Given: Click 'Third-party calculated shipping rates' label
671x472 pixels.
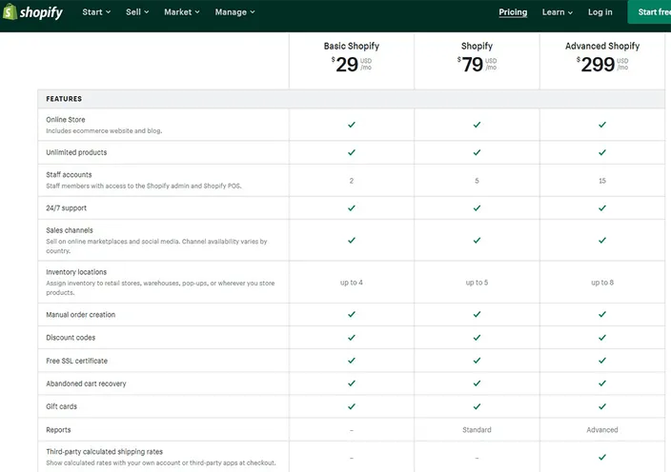Looking at the screenshot, I should [x=105, y=451].
